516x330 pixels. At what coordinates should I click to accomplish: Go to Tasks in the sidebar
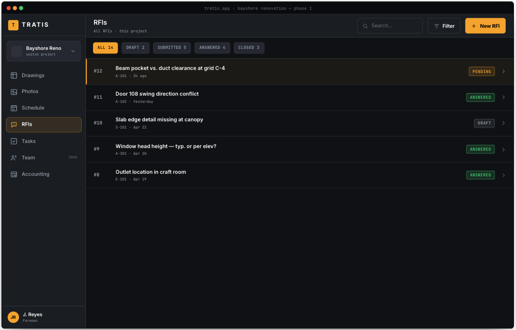click(x=44, y=141)
